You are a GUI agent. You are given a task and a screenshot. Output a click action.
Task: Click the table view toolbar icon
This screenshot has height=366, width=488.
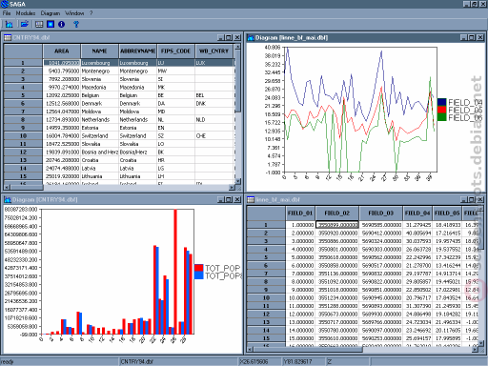pyautogui.click(x=39, y=24)
